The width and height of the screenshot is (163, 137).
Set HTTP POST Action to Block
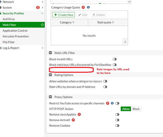136,109
